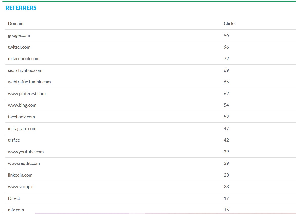Screen dimensions: 296x214
Task: Click the REFERRERS section heading
Action: pyautogui.click(x=21, y=8)
